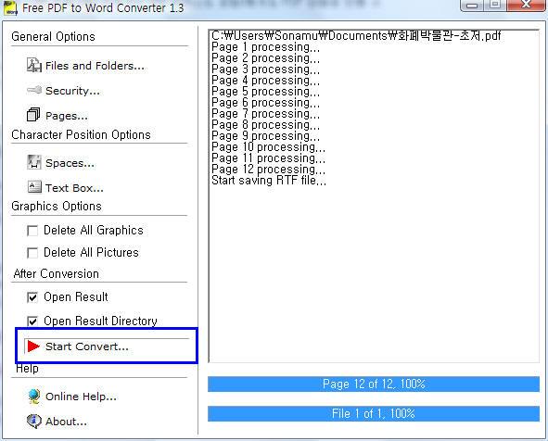Select the 'Page 12 processing...' log line
The width and height of the screenshot is (548, 441).
tap(268, 170)
